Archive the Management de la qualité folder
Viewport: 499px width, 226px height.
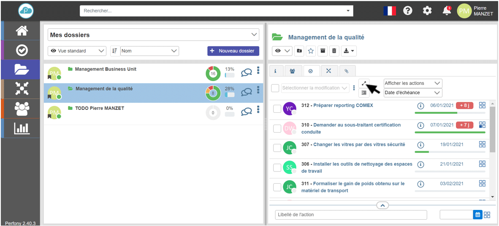(323, 51)
